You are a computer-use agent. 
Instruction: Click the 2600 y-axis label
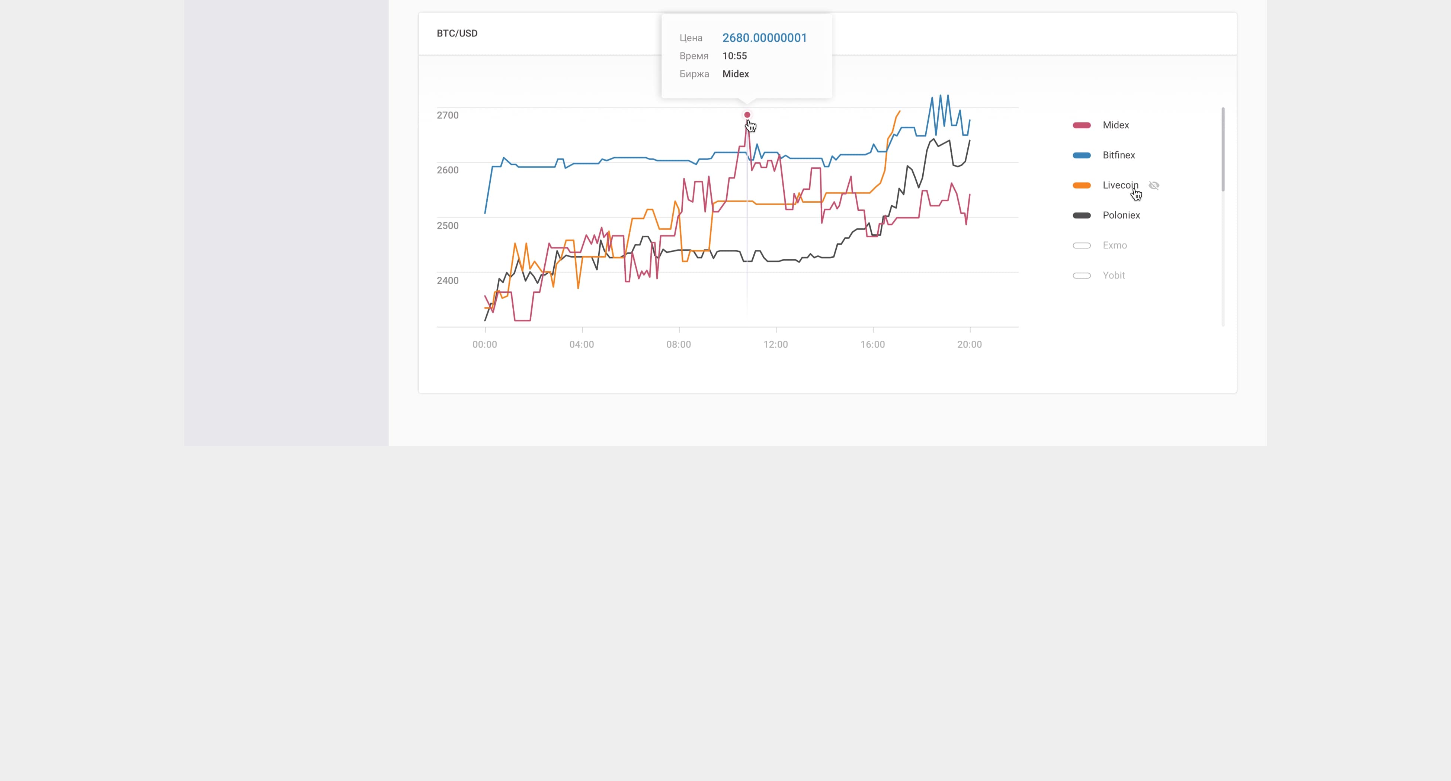coord(448,170)
